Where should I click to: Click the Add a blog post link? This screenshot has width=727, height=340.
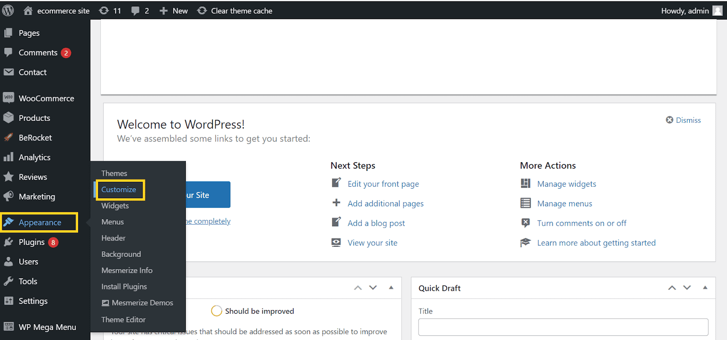coord(376,223)
